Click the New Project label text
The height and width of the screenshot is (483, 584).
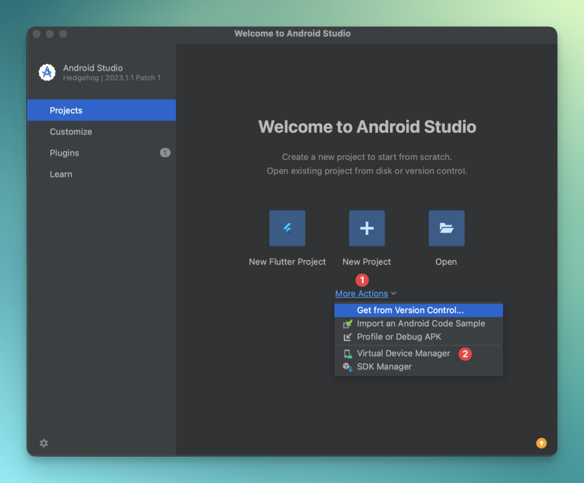[367, 262]
